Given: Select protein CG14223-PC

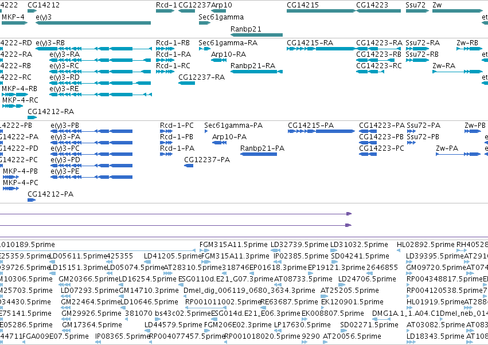Looking at the screenshot, I should point(368,154).
